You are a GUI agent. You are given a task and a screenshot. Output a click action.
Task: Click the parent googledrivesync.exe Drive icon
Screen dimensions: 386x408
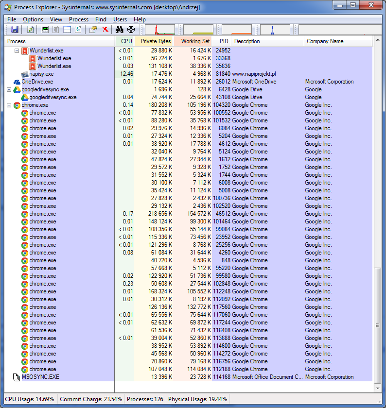pyautogui.click(x=17, y=90)
